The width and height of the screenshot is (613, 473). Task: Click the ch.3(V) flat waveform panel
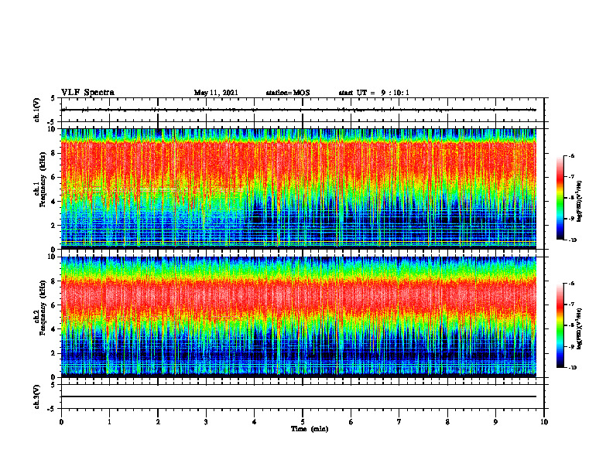303,396
